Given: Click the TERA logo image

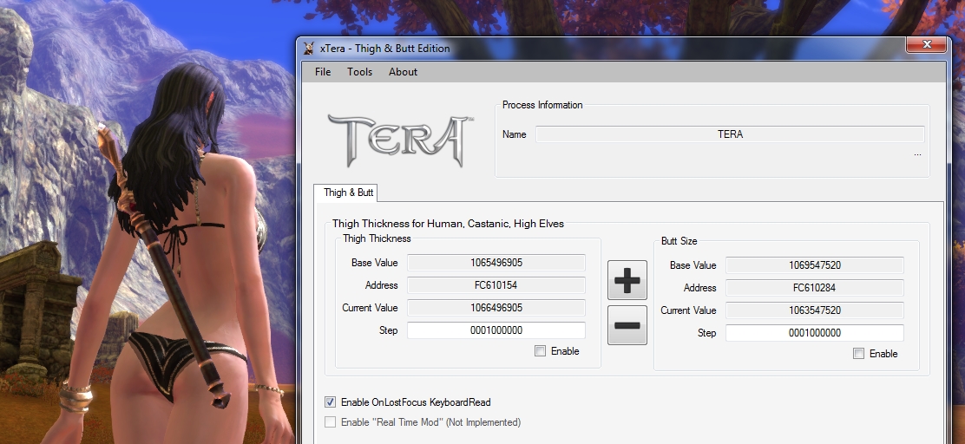Looking at the screenshot, I should click(400, 139).
